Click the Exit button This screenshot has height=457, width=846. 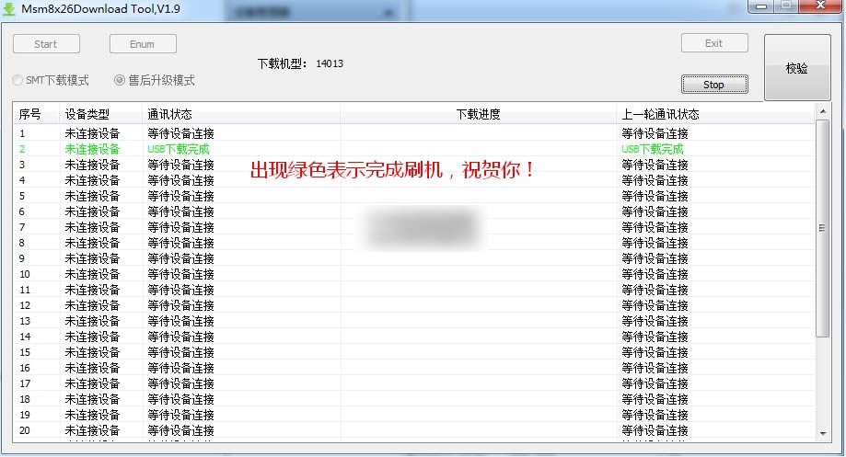[x=713, y=43]
